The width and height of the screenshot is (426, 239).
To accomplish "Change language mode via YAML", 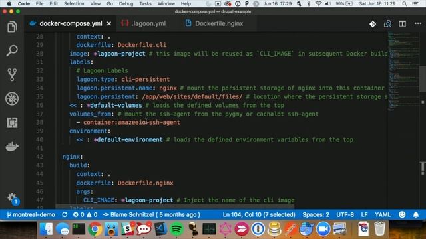I will point(383,215).
